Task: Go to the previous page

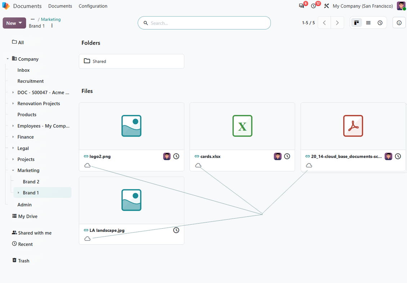Action: pyautogui.click(x=325, y=23)
